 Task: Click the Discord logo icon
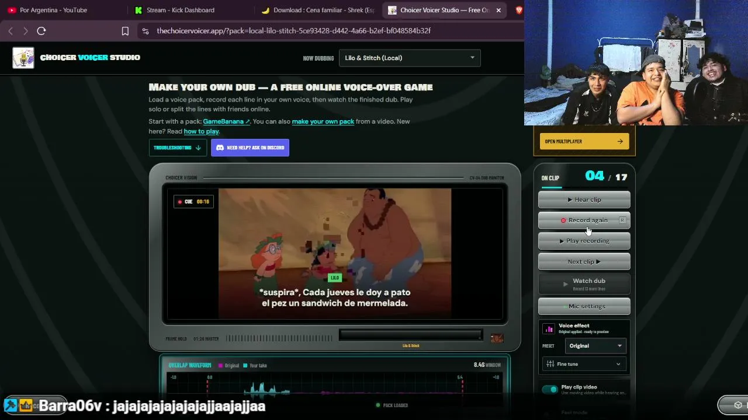pyautogui.click(x=220, y=148)
